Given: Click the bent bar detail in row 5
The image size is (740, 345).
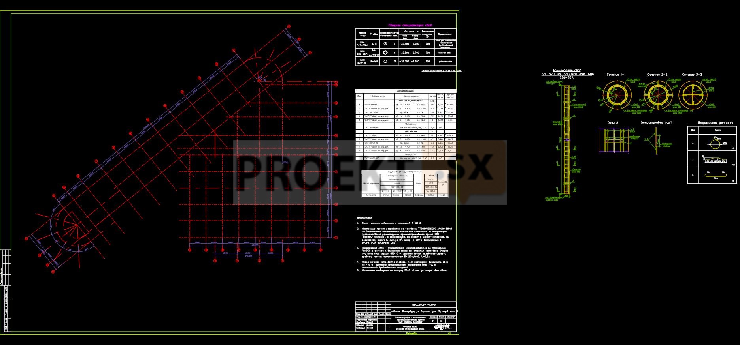Looking at the screenshot, I should click(716, 176).
